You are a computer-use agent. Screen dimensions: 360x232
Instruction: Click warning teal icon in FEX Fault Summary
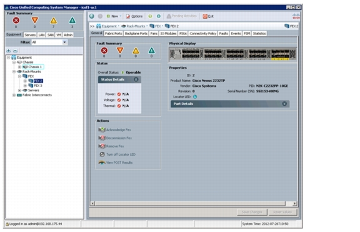click(151, 51)
